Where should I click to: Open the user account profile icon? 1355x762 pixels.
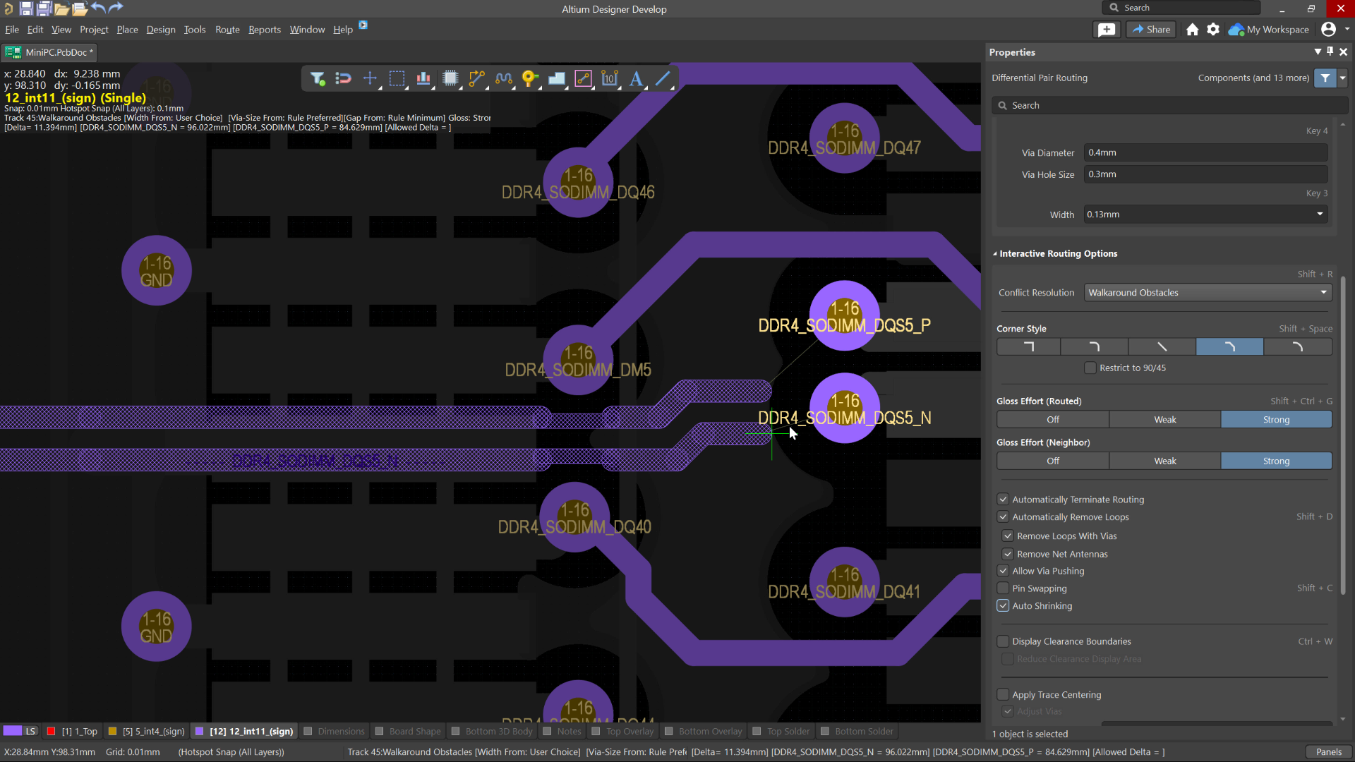[1328, 29]
